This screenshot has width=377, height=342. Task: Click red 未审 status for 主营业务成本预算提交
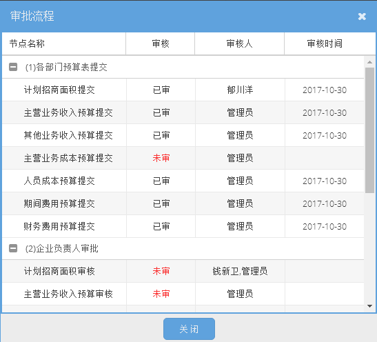click(x=161, y=158)
